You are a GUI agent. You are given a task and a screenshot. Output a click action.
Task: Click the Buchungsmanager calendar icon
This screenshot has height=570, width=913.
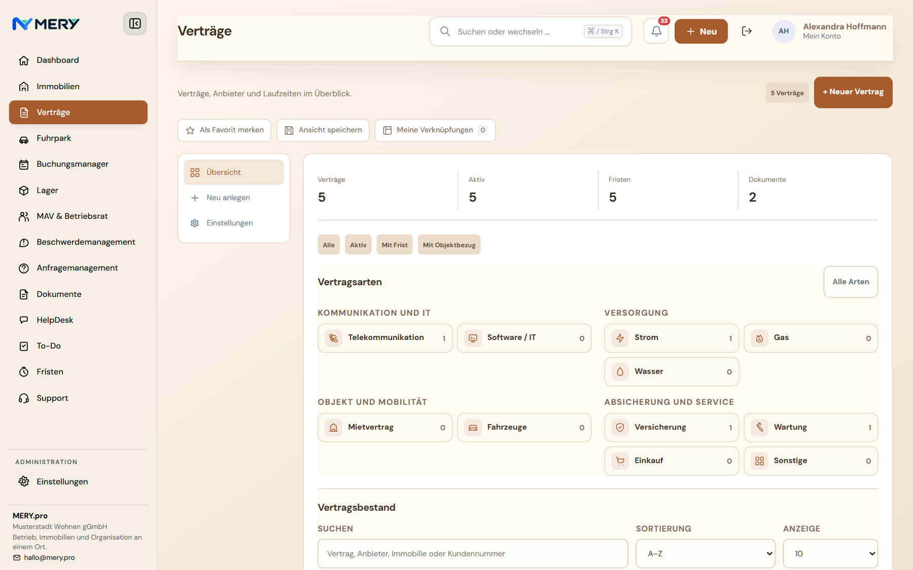pyautogui.click(x=24, y=165)
